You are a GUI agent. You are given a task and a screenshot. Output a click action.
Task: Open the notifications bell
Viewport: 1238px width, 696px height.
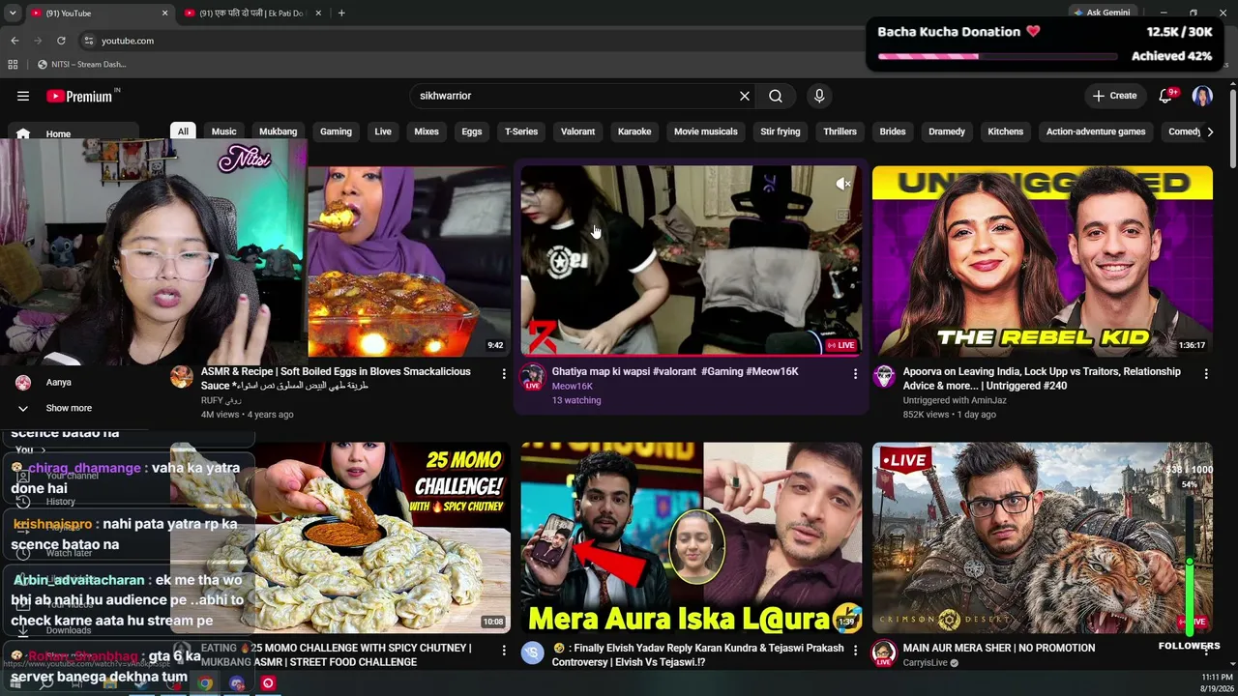tap(1165, 96)
